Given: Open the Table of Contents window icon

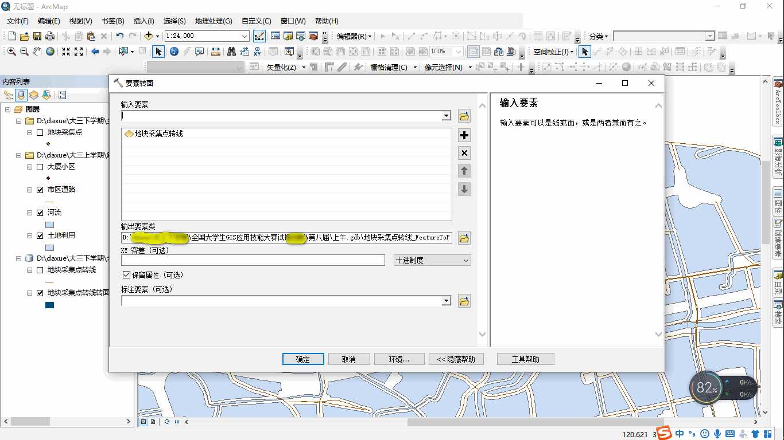Looking at the screenshot, I should click(x=275, y=36).
